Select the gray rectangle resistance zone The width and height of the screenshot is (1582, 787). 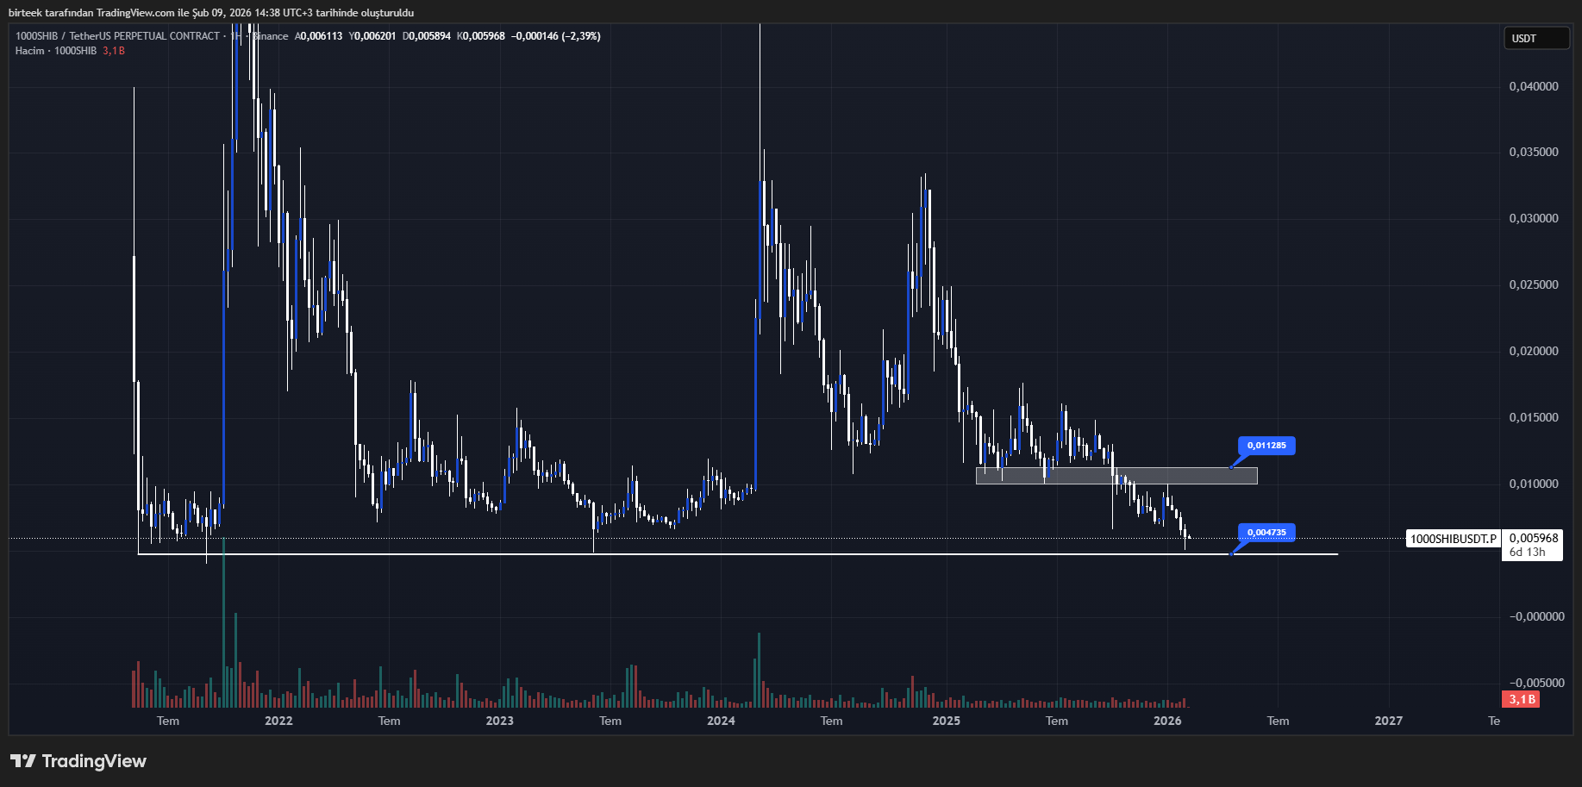[x=1116, y=476]
